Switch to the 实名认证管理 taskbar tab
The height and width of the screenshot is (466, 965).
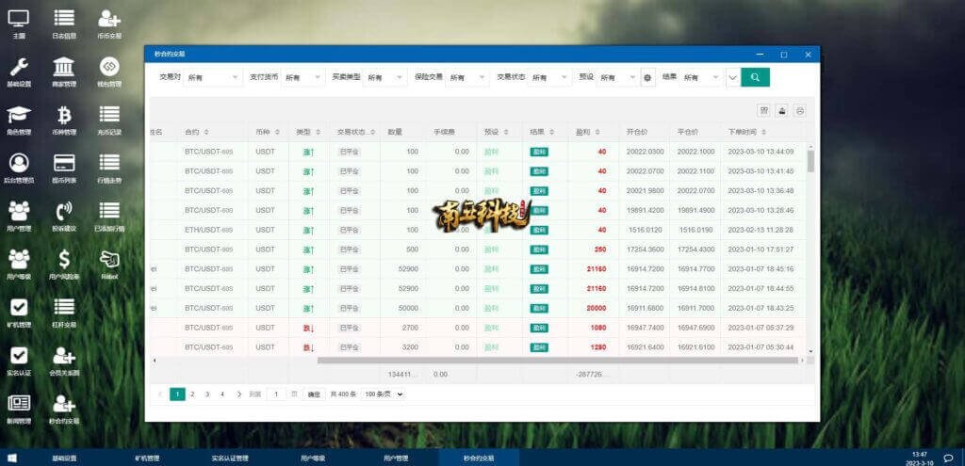tap(230, 458)
